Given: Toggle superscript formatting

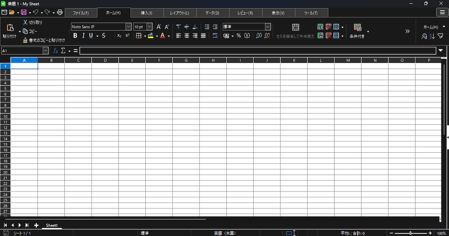Looking at the screenshot, I should (x=127, y=36).
